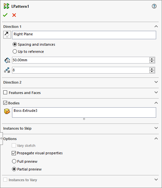This screenshot has width=162, height=188.
Task: Click the solid bodies pattern icon
Action: [x=7, y=111]
